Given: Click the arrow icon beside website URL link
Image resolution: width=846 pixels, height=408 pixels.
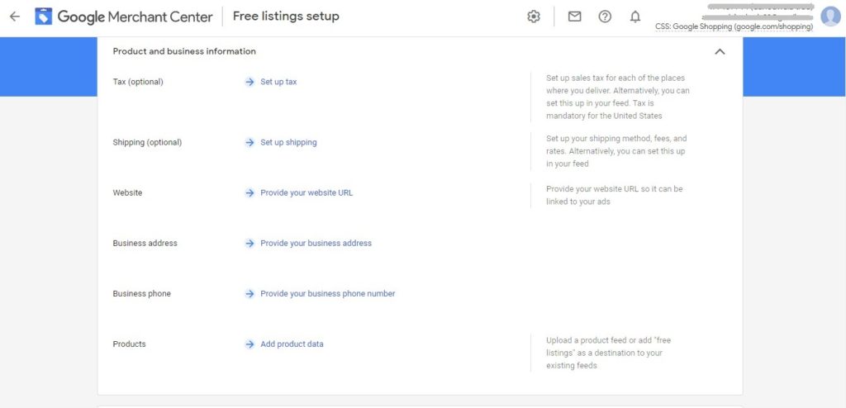Looking at the screenshot, I should pos(250,192).
